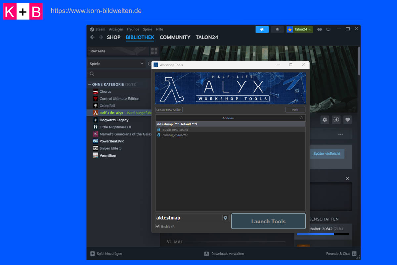Viewport: 397px width, 265px height.
Task: Click the lock icon of audio_new_sound
Action: click(159, 130)
